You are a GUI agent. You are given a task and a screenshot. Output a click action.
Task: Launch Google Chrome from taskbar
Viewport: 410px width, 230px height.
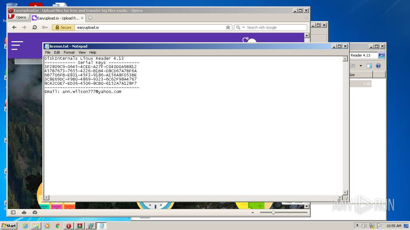coord(58,226)
